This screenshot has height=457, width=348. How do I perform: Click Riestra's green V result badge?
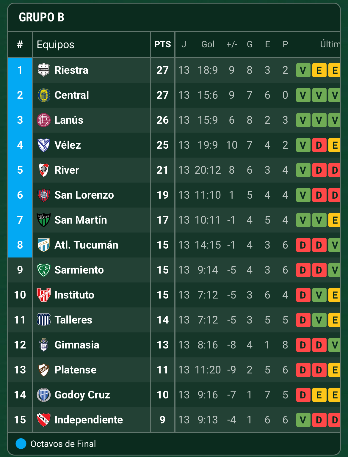tap(303, 70)
